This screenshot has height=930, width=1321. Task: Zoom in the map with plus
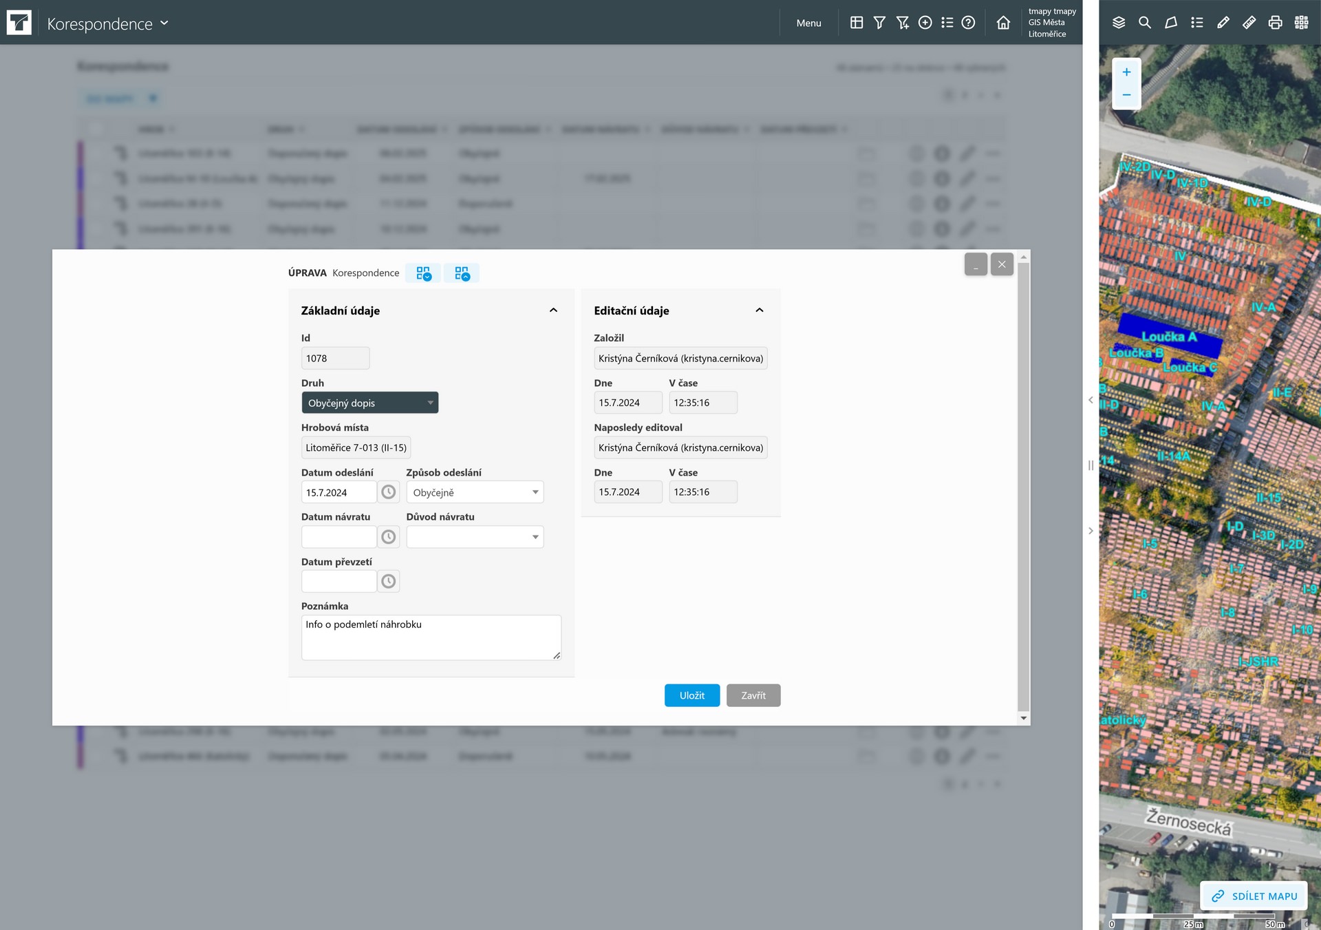pyautogui.click(x=1126, y=72)
